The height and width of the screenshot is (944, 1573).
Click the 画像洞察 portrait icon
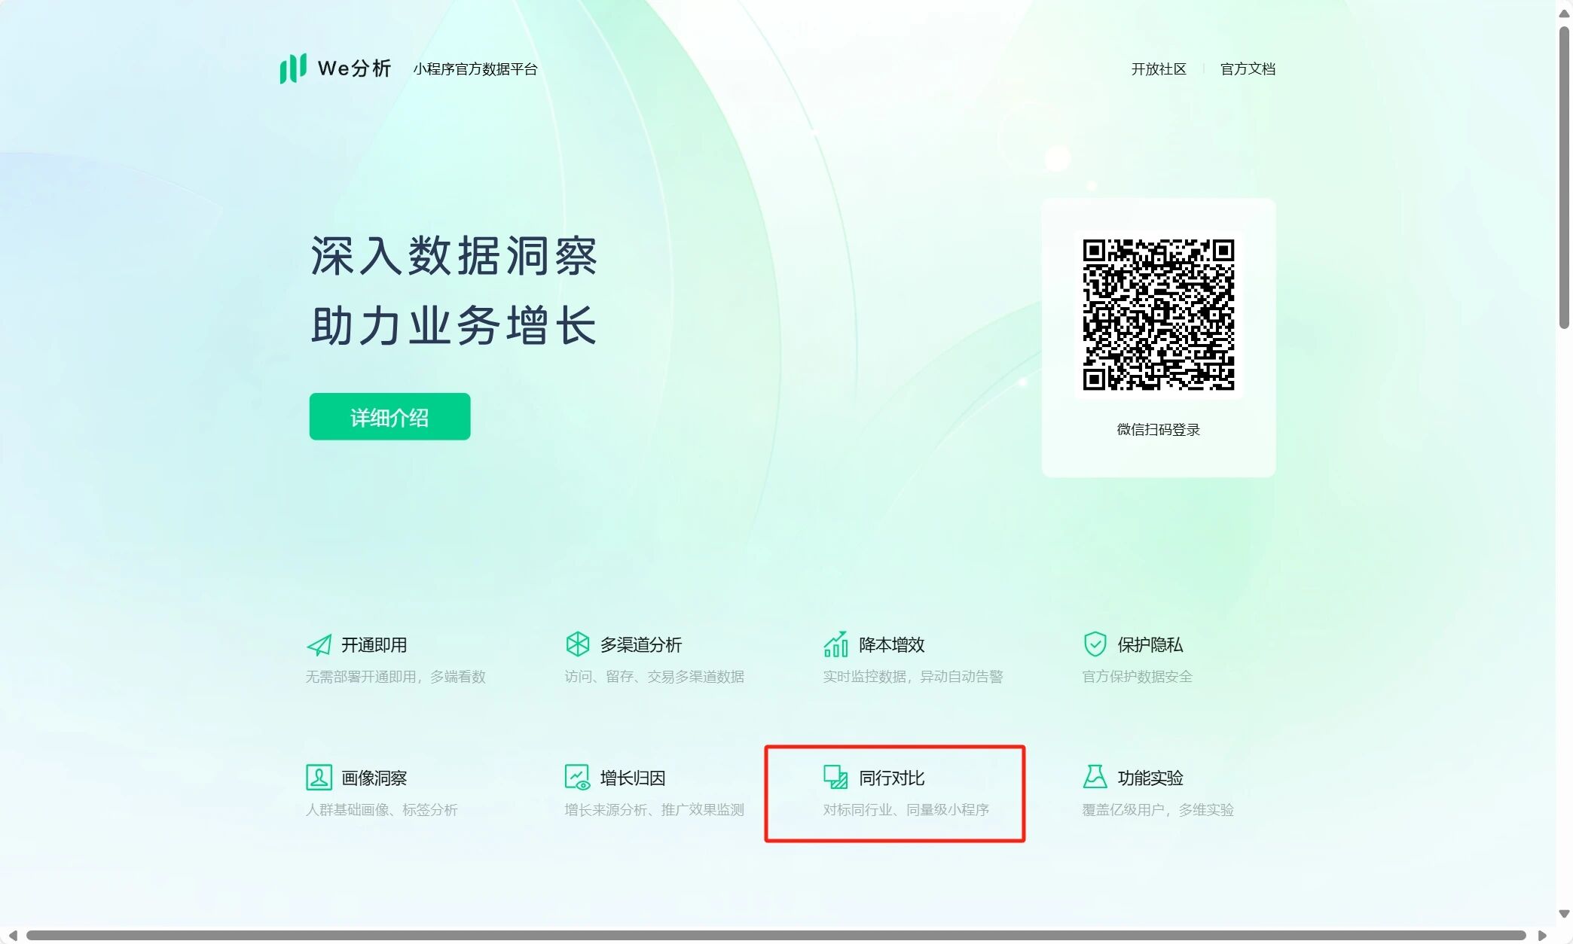319,778
